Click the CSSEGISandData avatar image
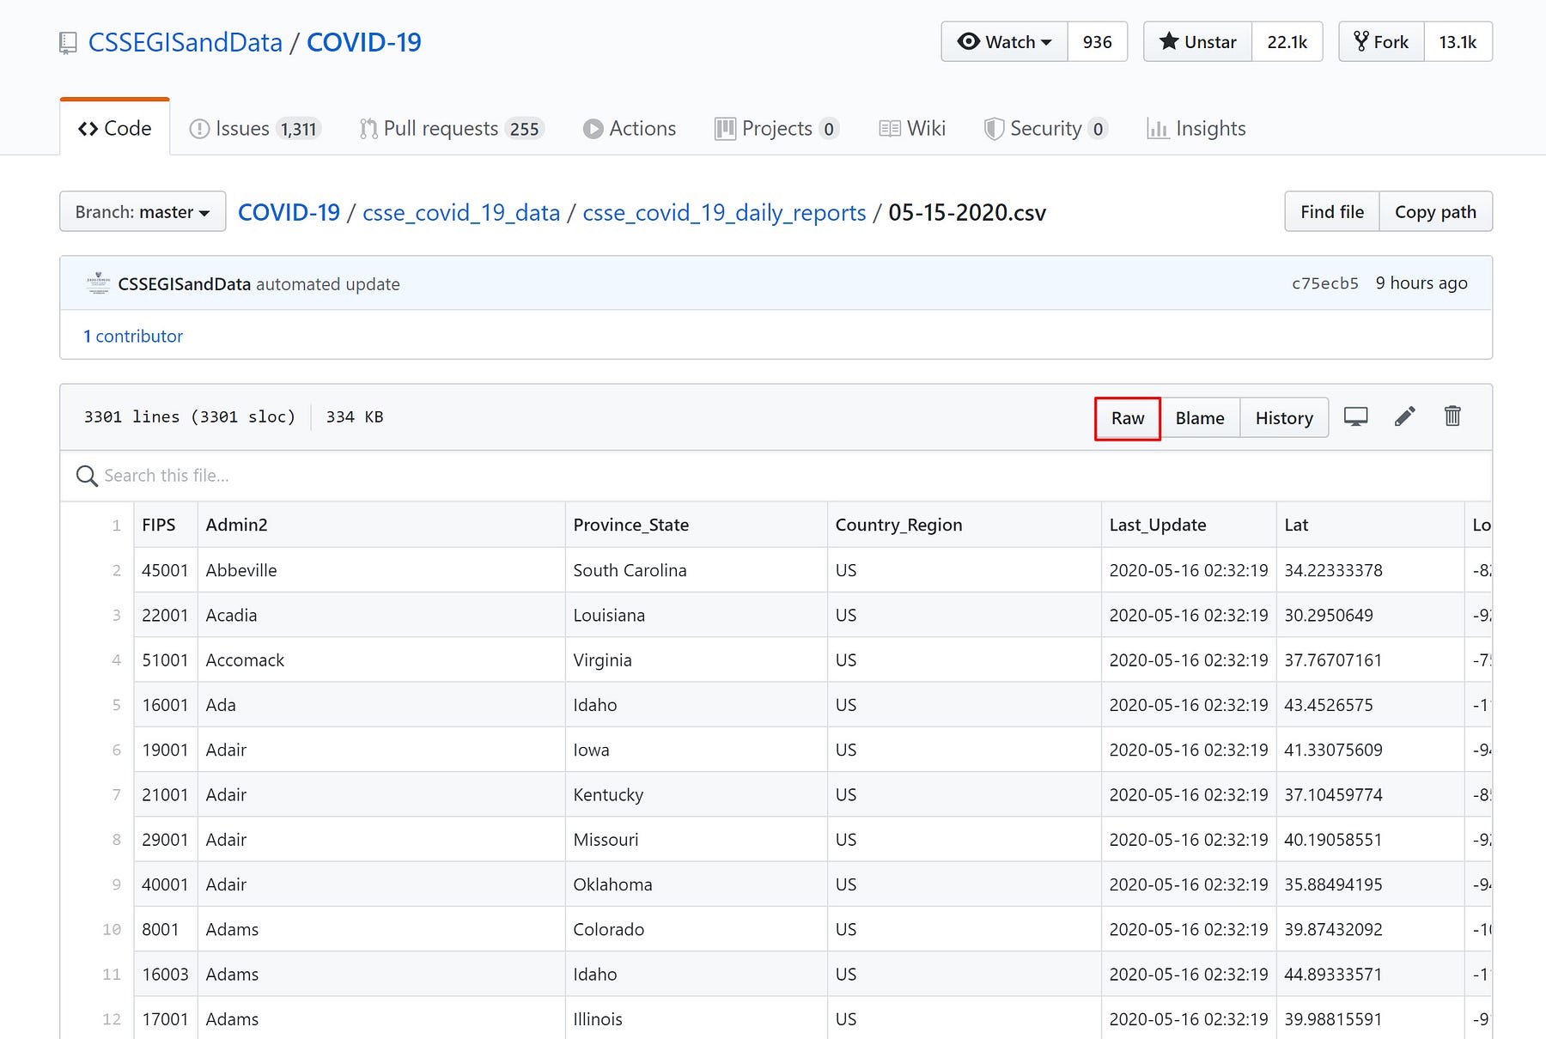The image size is (1546, 1039). (99, 283)
